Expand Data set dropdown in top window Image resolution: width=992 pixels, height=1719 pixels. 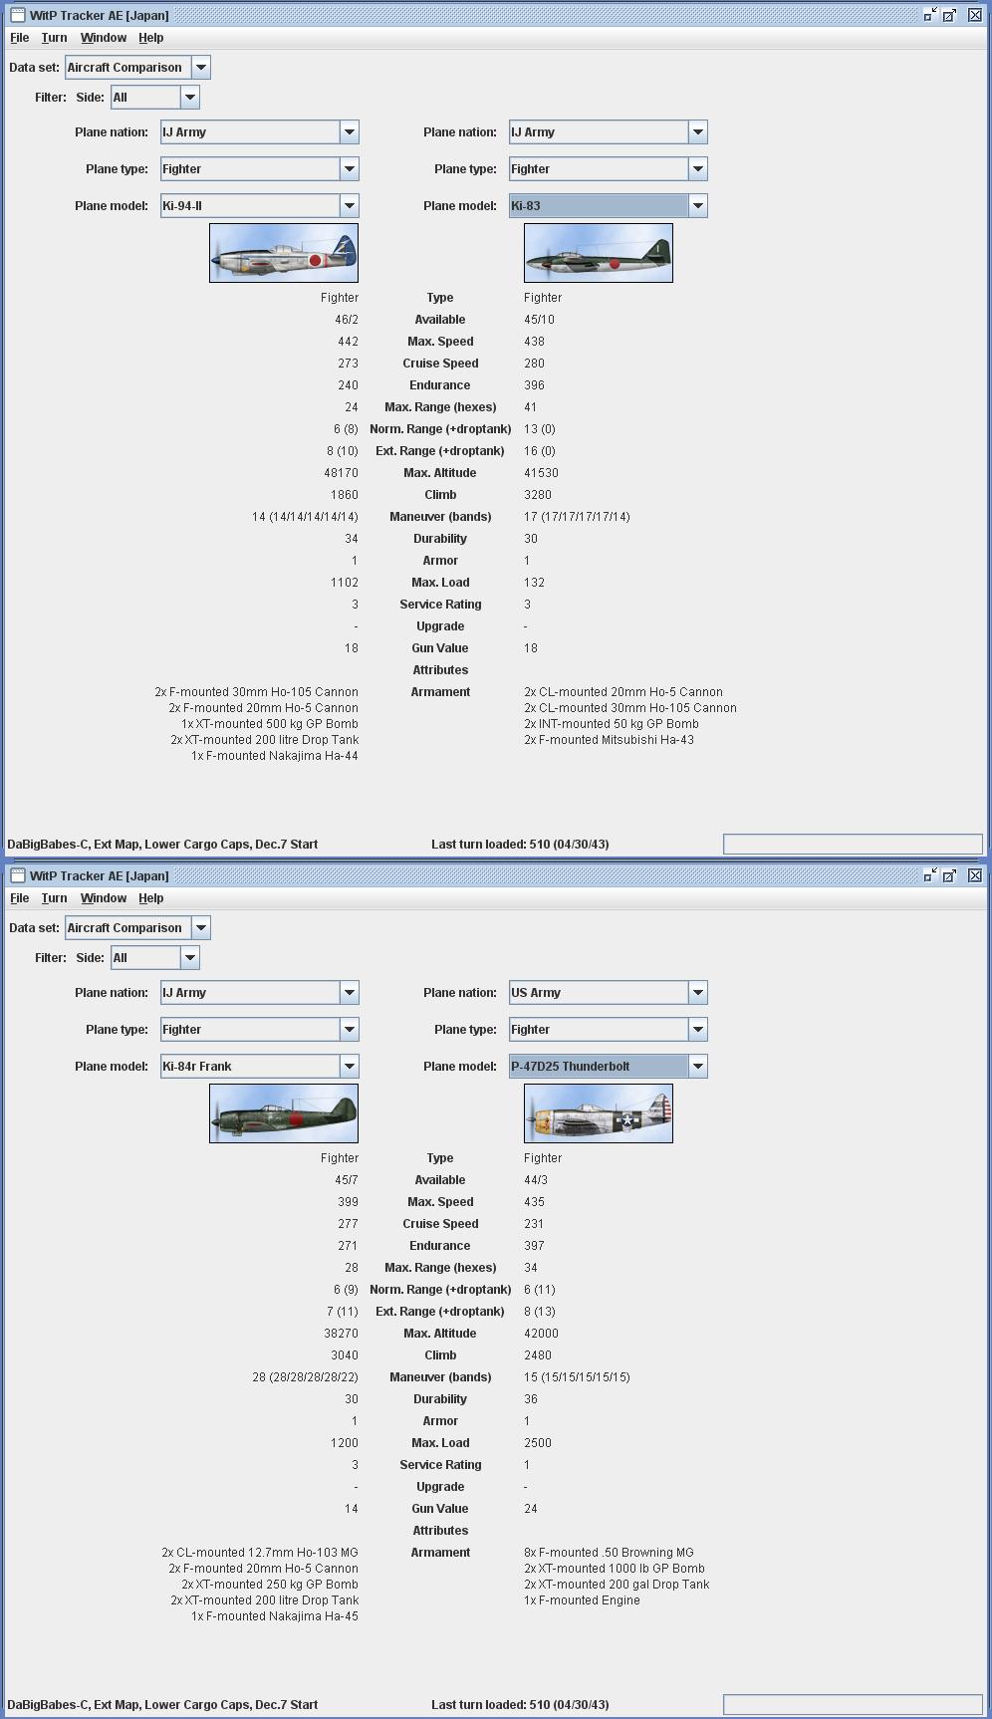[200, 68]
